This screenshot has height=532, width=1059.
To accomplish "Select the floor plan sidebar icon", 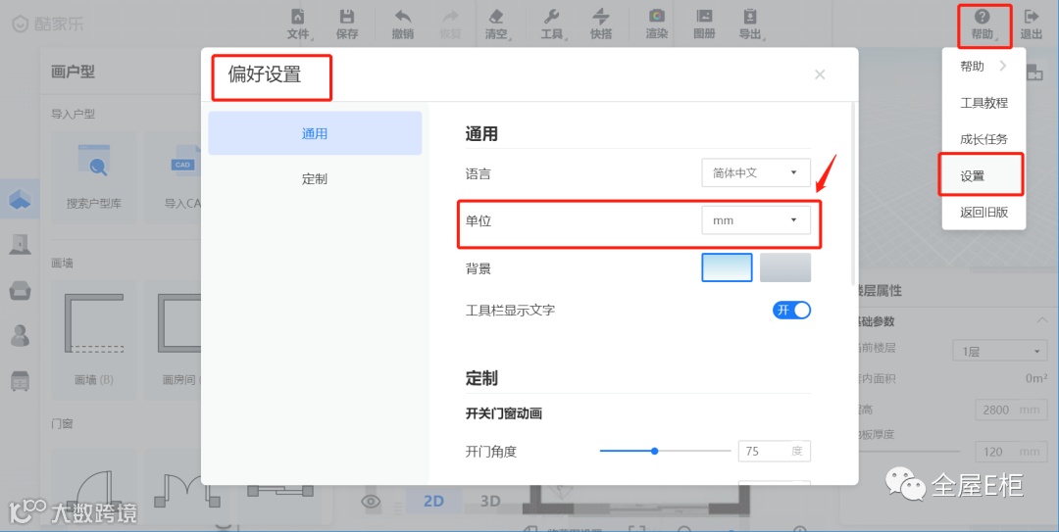I will pyautogui.click(x=20, y=199).
